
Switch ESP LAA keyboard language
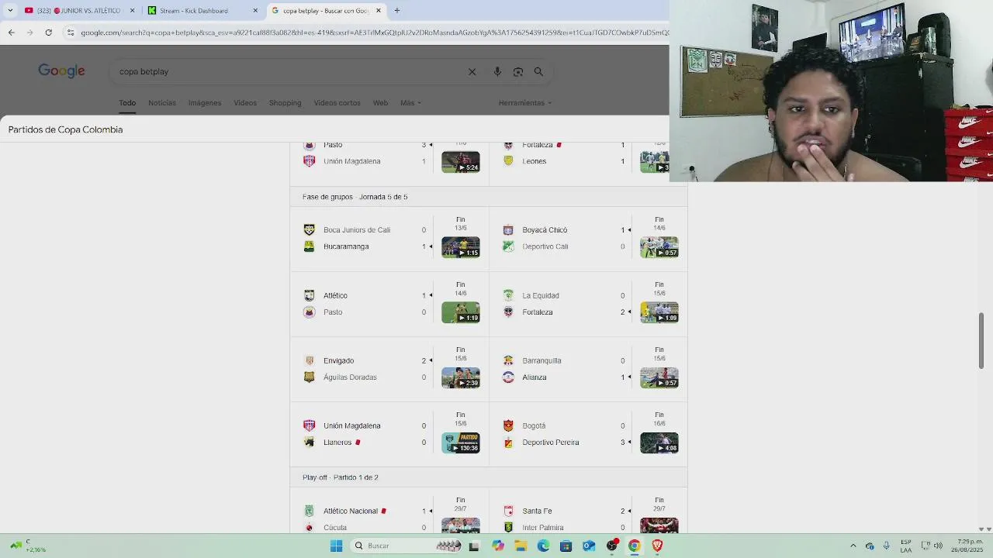[x=906, y=546]
